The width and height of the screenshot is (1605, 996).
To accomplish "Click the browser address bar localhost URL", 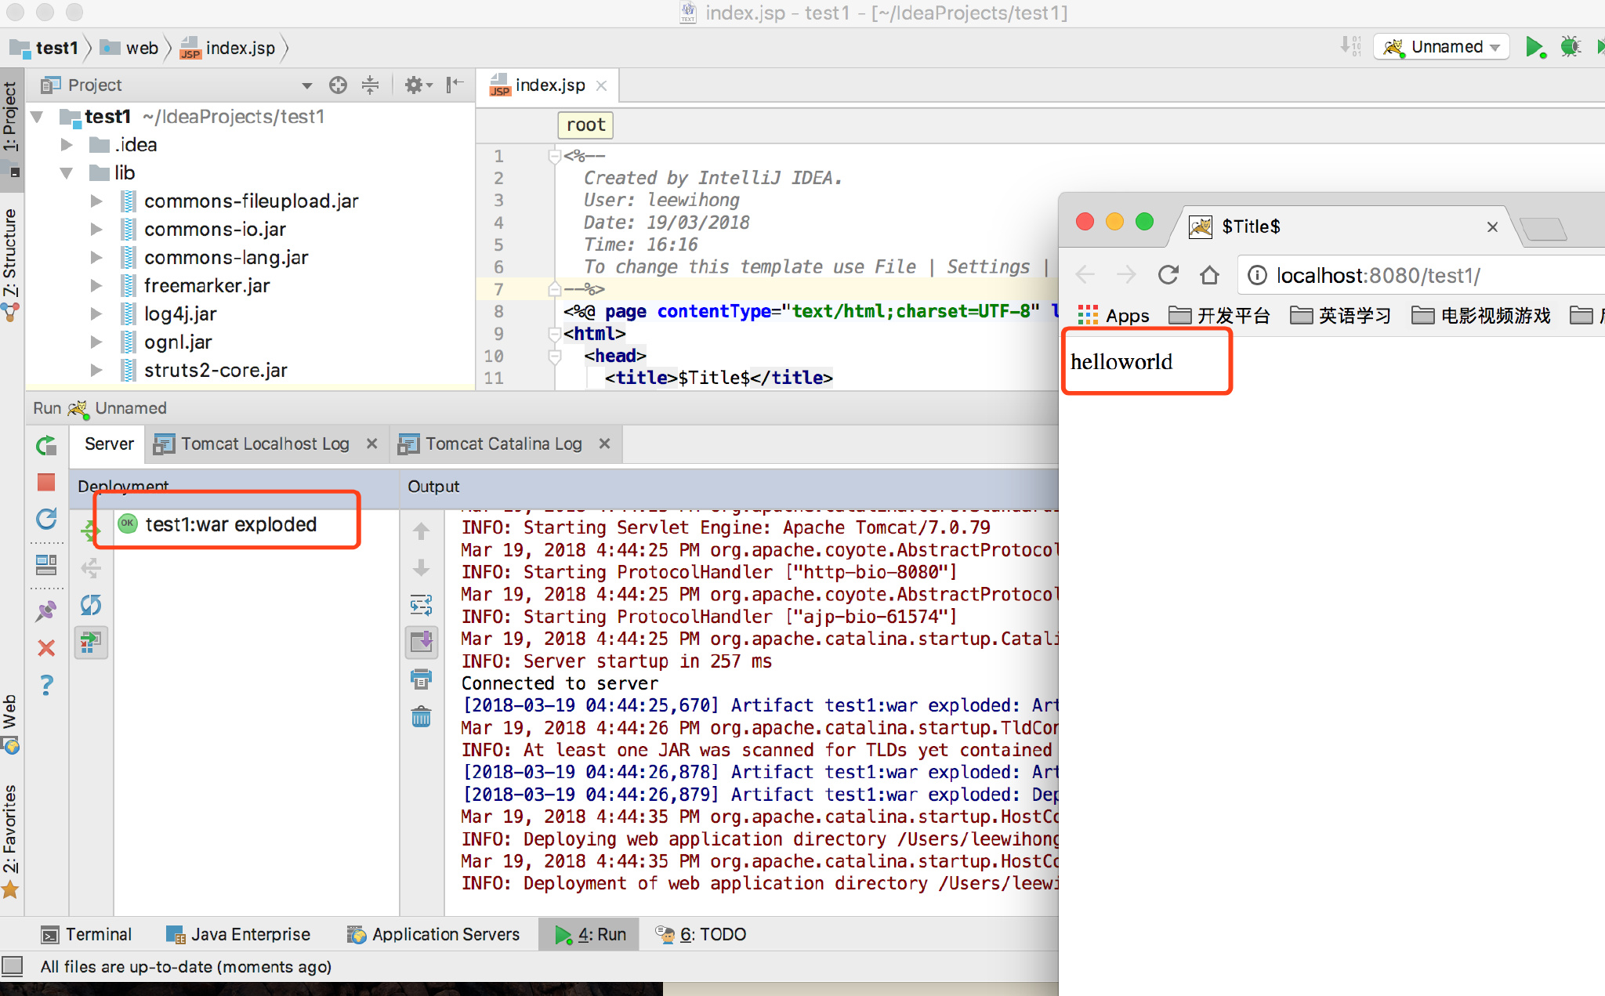I will pyautogui.click(x=1377, y=276).
